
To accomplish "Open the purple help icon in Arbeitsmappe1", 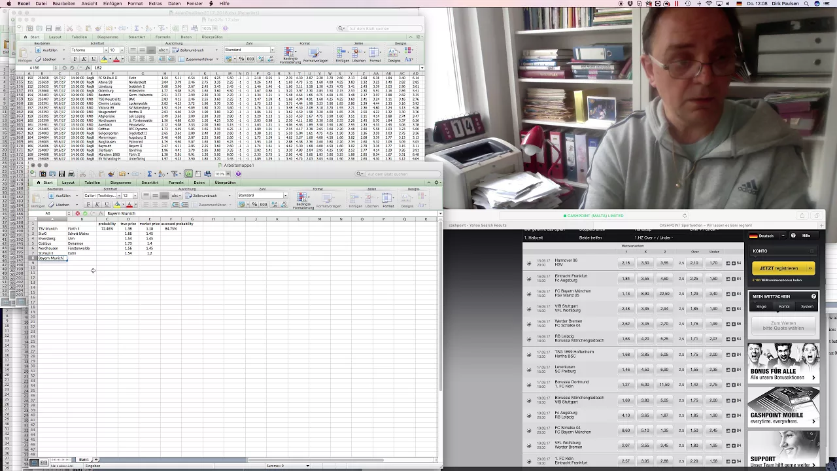I will pos(238,173).
